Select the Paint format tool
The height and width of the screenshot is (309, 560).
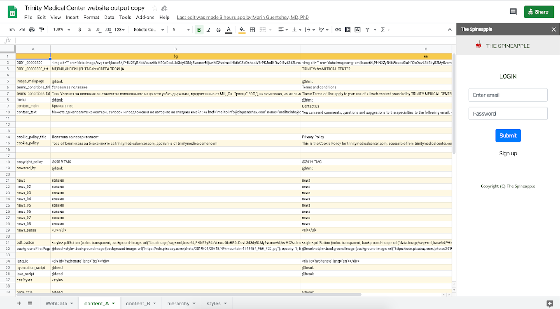point(42,30)
